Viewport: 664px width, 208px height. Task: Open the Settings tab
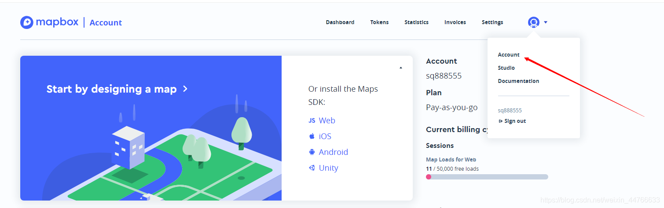(x=492, y=22)
